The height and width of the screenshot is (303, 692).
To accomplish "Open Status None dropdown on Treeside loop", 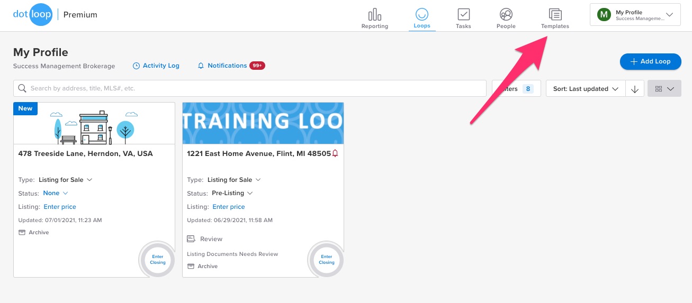I will (56, 193).
